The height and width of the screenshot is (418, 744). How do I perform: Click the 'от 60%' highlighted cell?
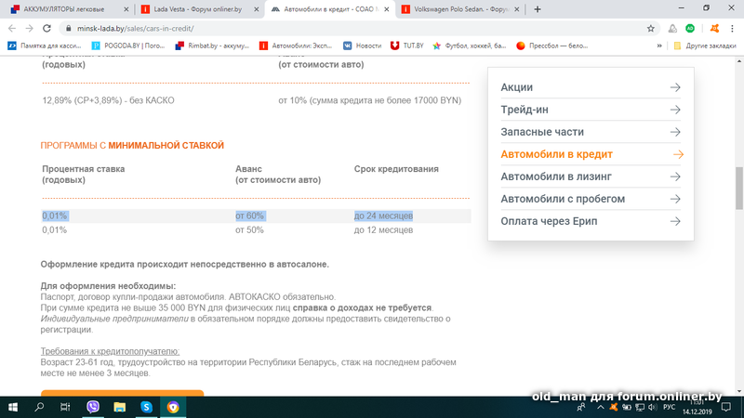point(250,216)
